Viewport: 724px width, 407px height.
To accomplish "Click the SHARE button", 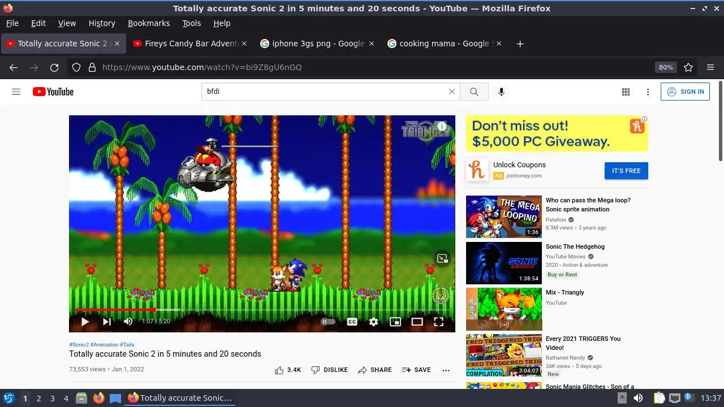I will [374, 370].
